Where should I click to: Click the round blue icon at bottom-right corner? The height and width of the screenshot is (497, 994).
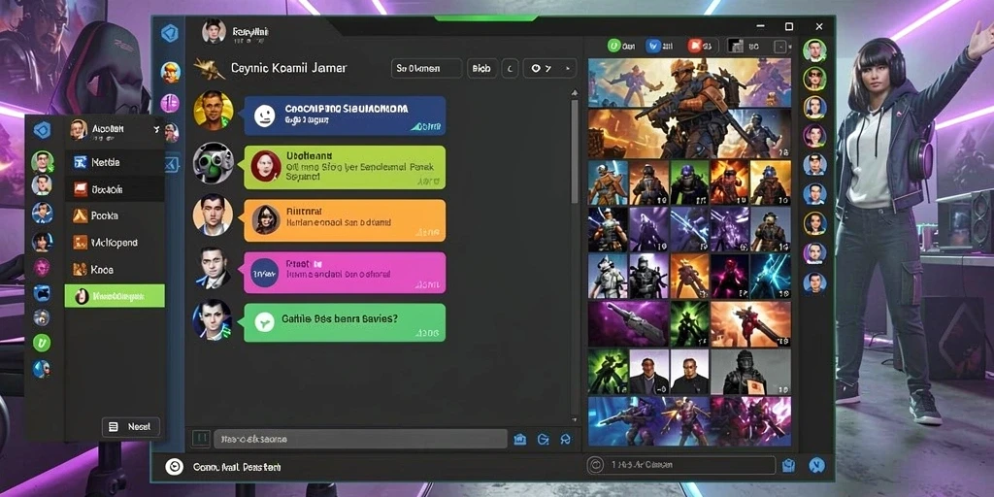(816, 466)
